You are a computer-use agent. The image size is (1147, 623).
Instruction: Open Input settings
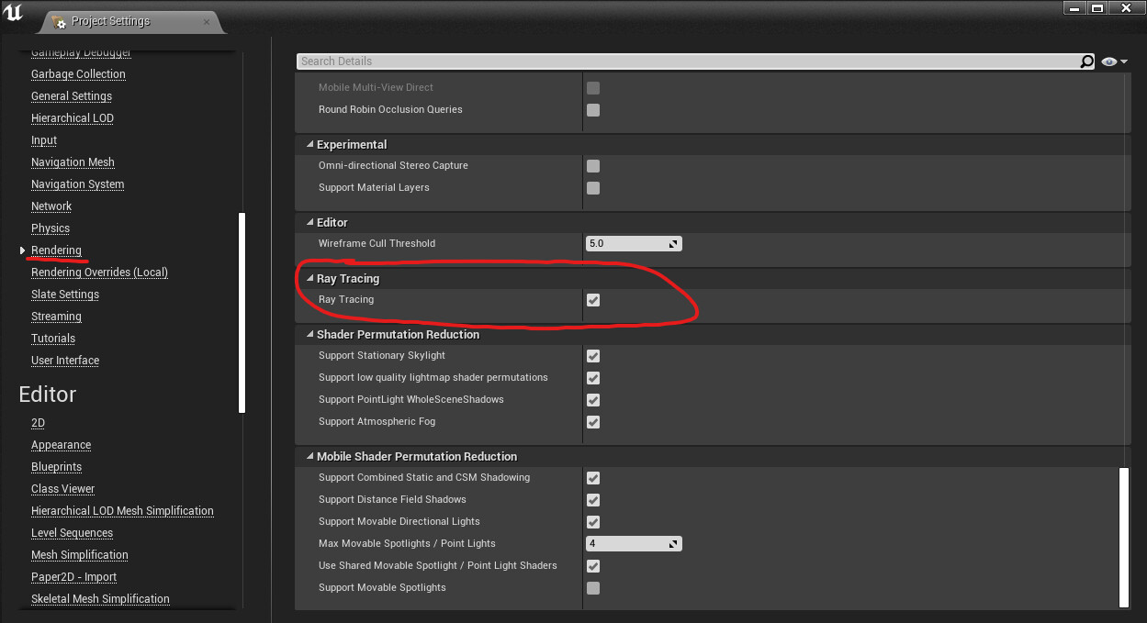(x=44, y=140)
